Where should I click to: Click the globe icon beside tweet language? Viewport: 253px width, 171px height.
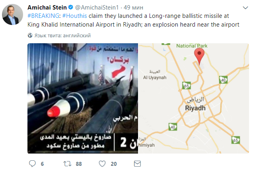coord(30,35)
